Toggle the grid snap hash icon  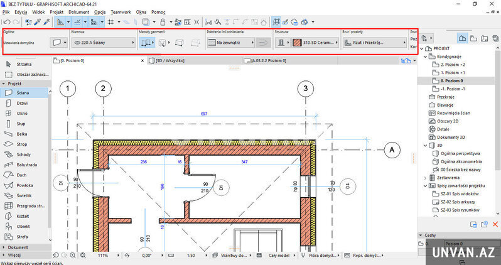tap(111, 22)
